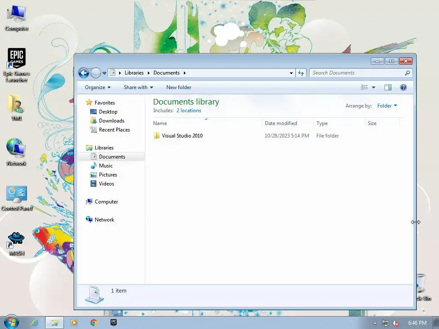Open the recent pages dropdown arrow
The image size is (439, 329).
pyautogui.click(x=104, y=73)
